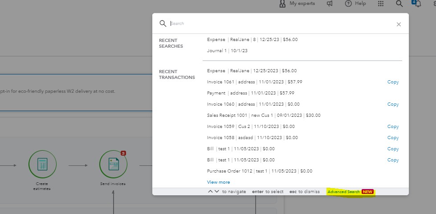
Task: Open the apps grid icon
Action: (x=381, y=4)
